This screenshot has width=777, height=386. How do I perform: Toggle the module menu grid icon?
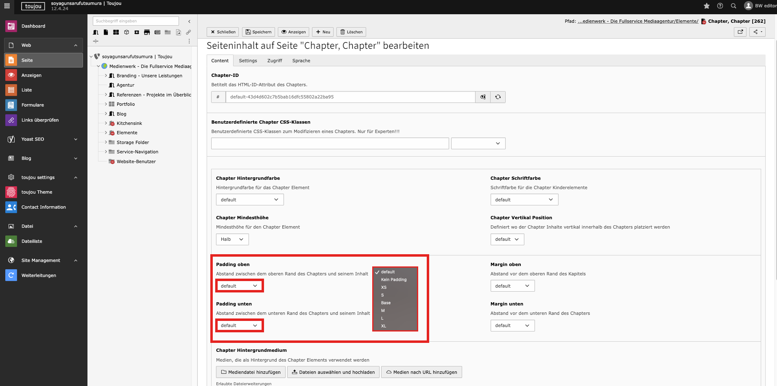7,6
